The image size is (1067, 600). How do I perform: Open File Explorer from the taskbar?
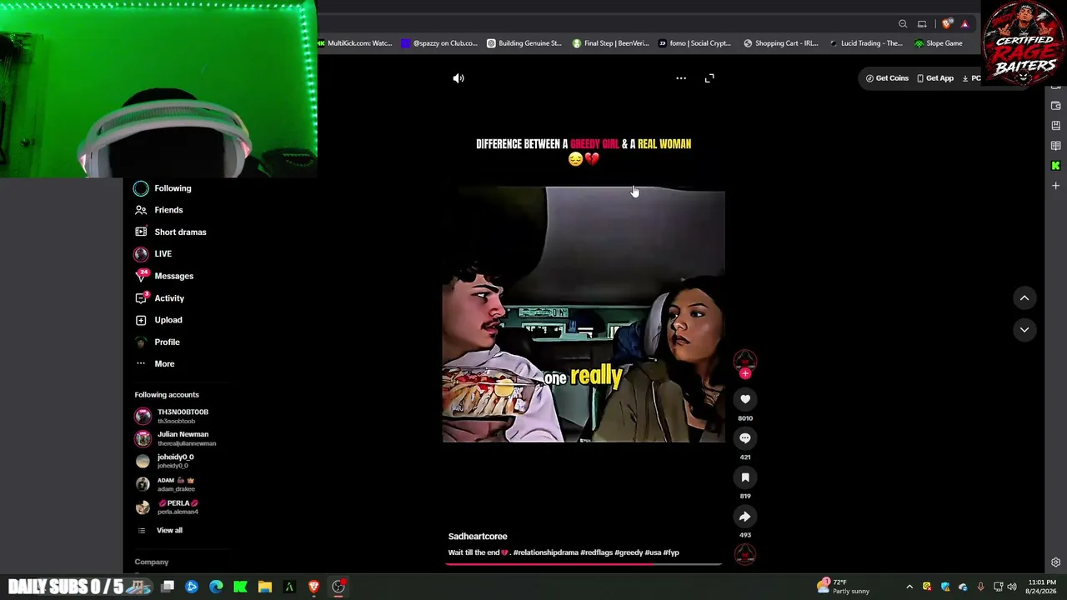click(x=264, y=587)
